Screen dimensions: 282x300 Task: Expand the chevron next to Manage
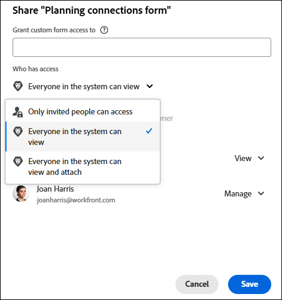tap(261, 193)
